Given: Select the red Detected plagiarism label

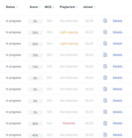Looking at the screenshot, I should pyautogui.click(x=69, y=123).
